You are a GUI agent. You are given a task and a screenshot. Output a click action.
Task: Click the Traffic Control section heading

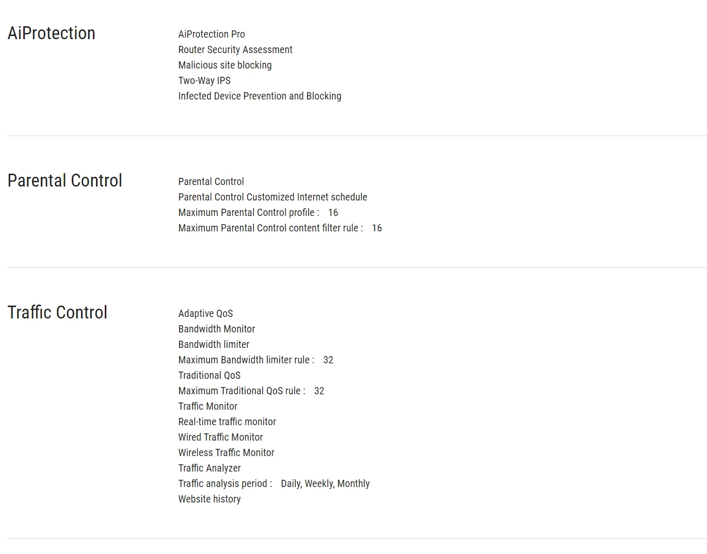[x=57, y=313]
